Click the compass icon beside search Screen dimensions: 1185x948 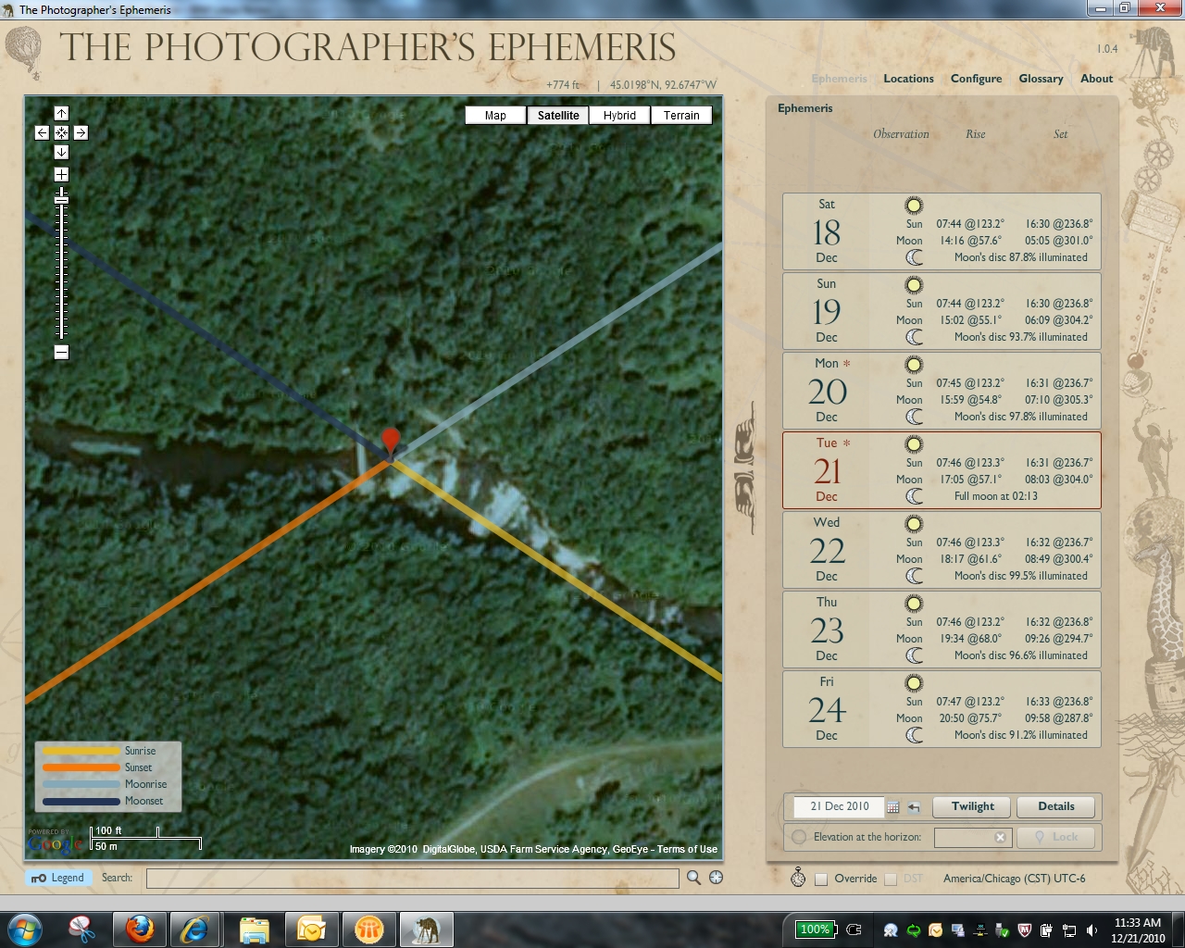point(716,878)
